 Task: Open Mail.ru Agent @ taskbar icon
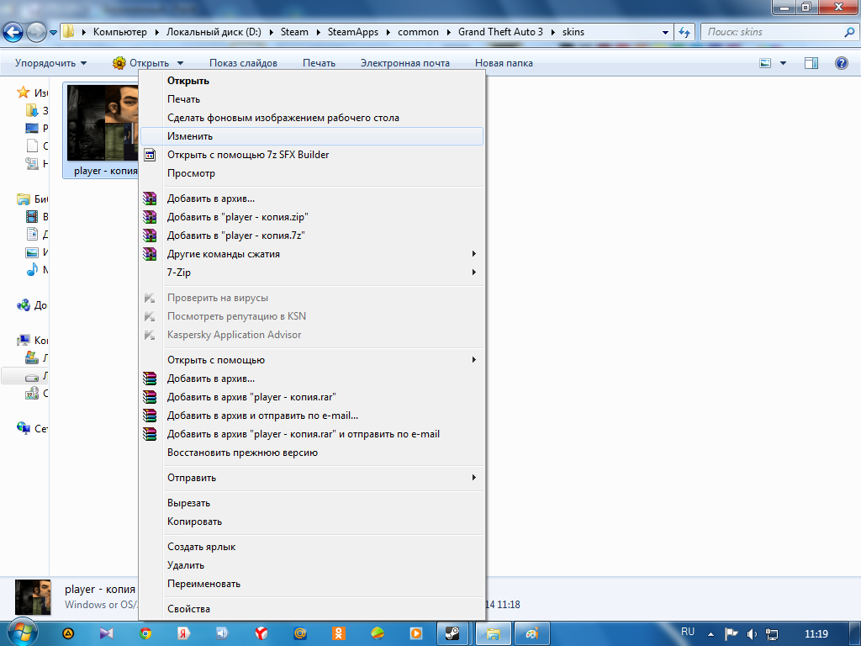[300, 633]
